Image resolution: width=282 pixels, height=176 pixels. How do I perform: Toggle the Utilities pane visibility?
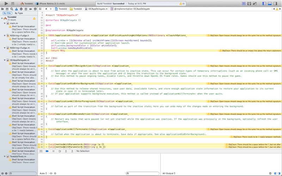coord(275,4)
